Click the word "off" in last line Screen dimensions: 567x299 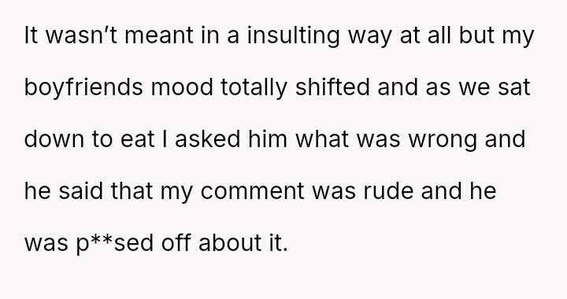point(176,242)
